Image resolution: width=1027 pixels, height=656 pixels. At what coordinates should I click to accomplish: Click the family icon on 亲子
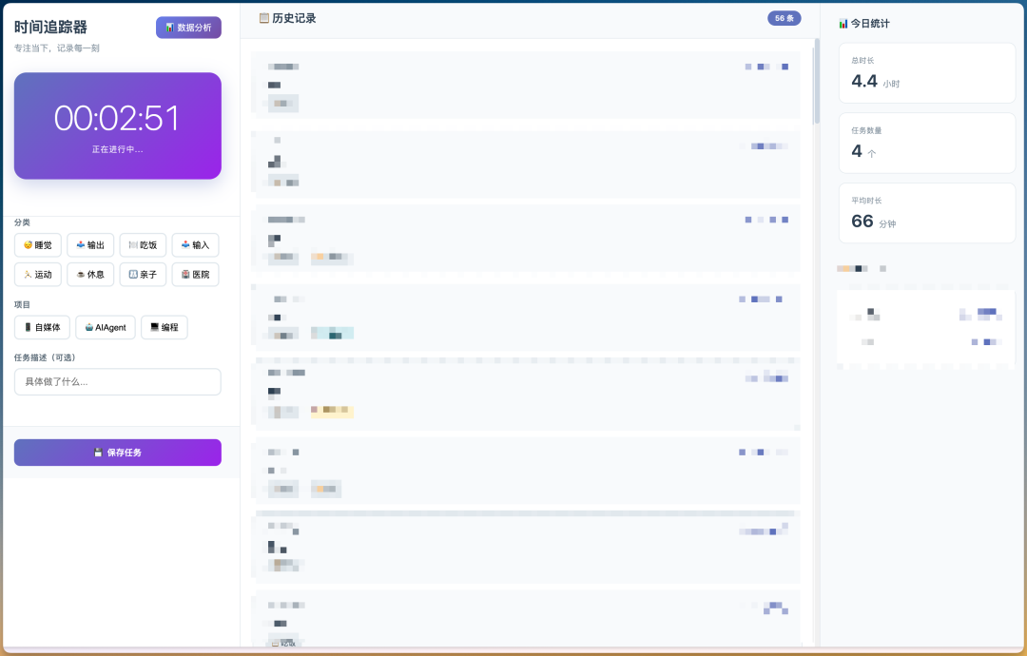pos(133,275)
